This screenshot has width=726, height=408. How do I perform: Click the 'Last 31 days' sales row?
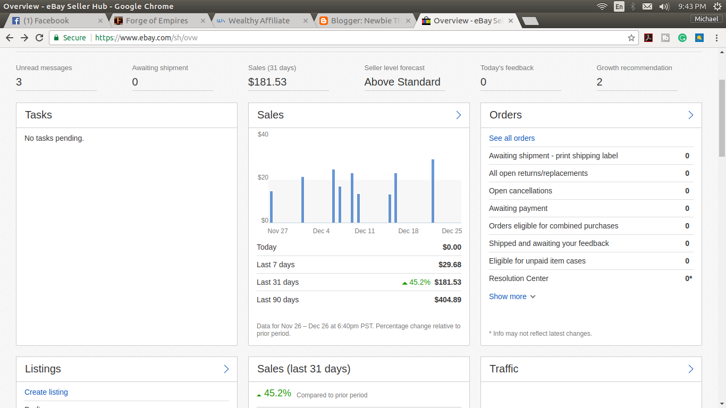pos(359,282)
